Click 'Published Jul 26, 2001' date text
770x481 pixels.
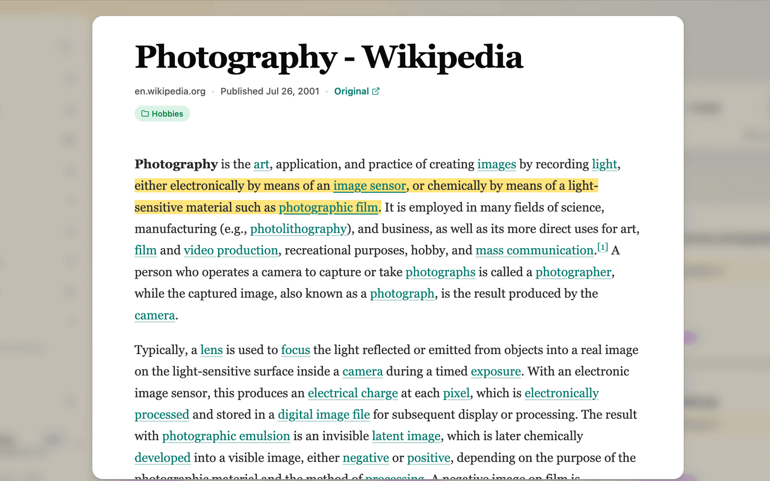click(270, 91)
